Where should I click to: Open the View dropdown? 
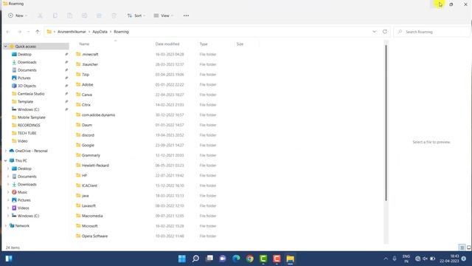click(x=164, y=16)
